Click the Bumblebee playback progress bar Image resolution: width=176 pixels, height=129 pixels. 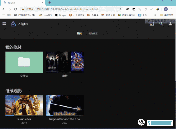[x=24, y=115]
